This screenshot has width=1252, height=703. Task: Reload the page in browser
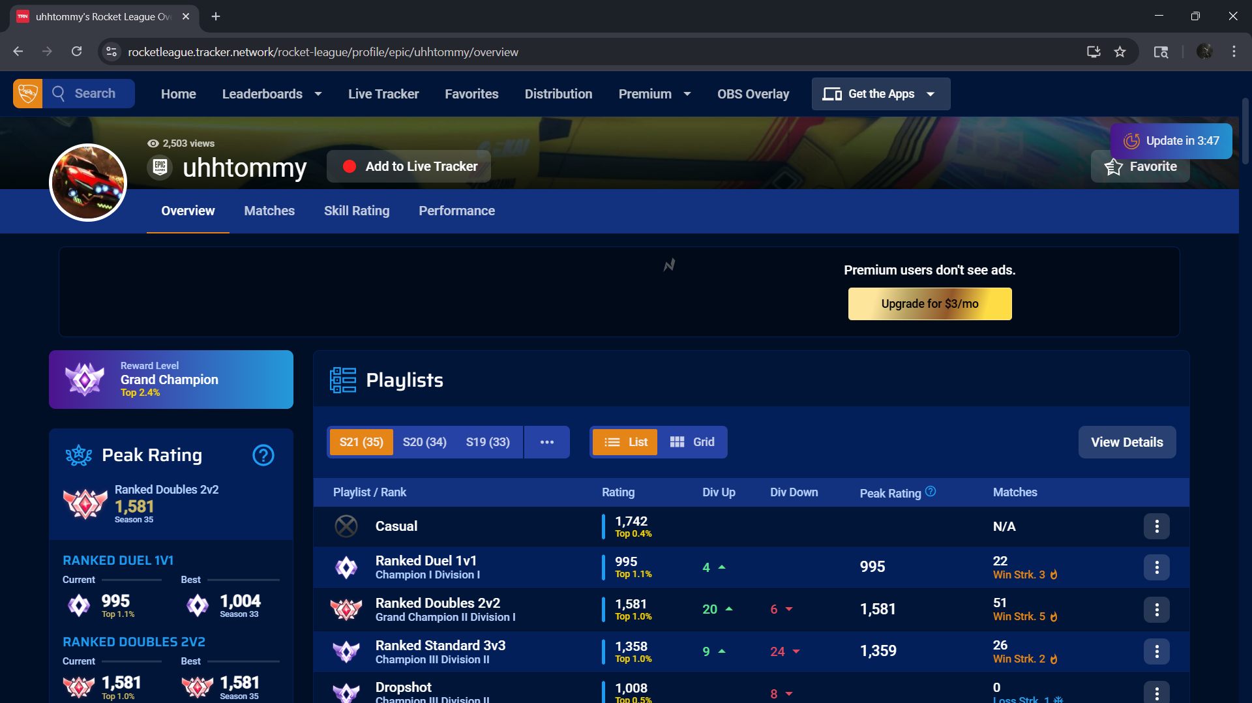pos(76,52)
